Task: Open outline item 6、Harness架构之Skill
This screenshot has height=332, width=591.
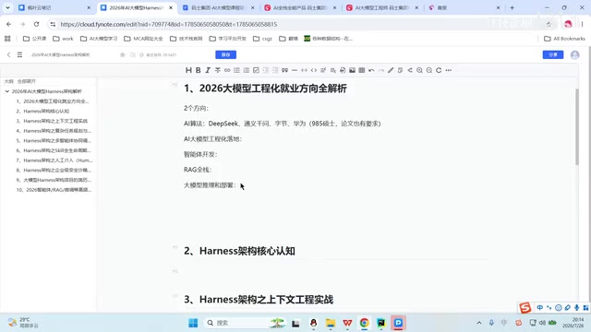Action: pos(54,150)
